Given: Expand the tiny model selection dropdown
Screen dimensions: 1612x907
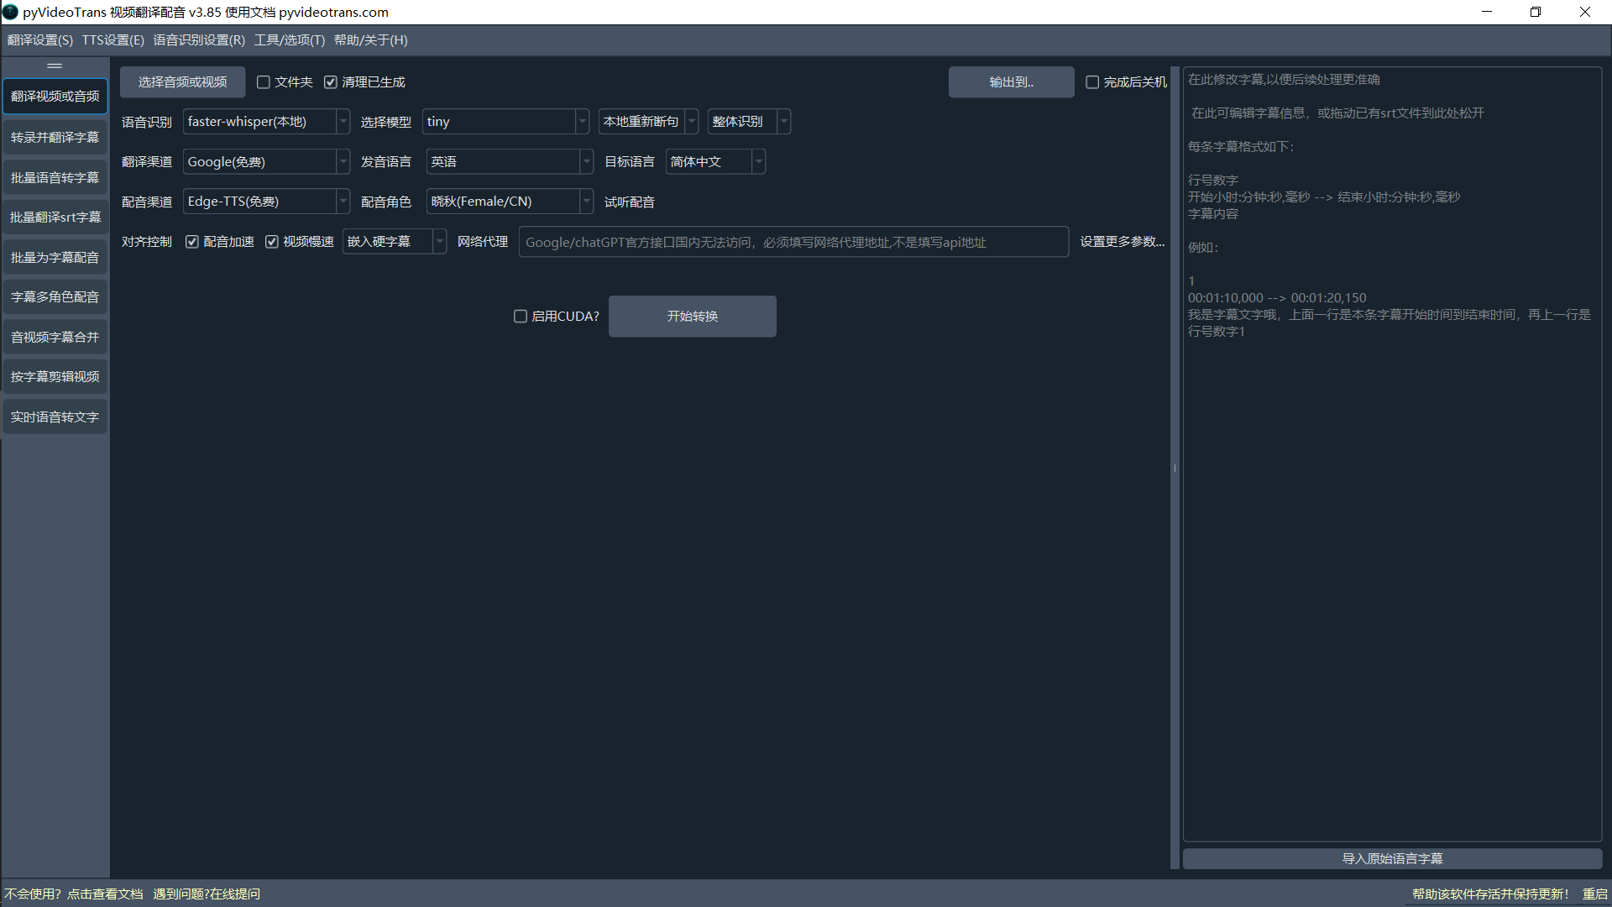Looking at the screenshot, I should [505, 122].
